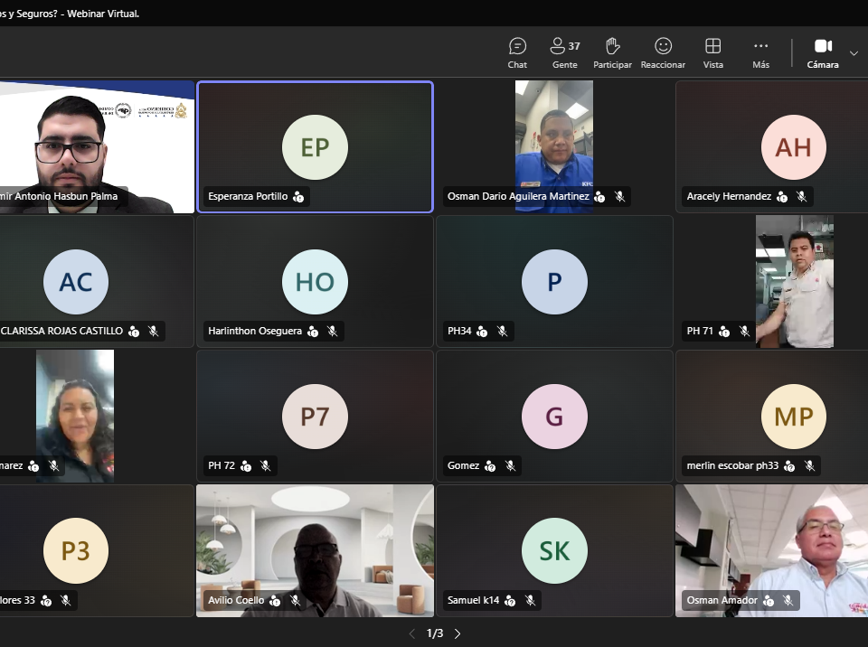
Task: Click the MP avatar circle
Action: (794, 417)
